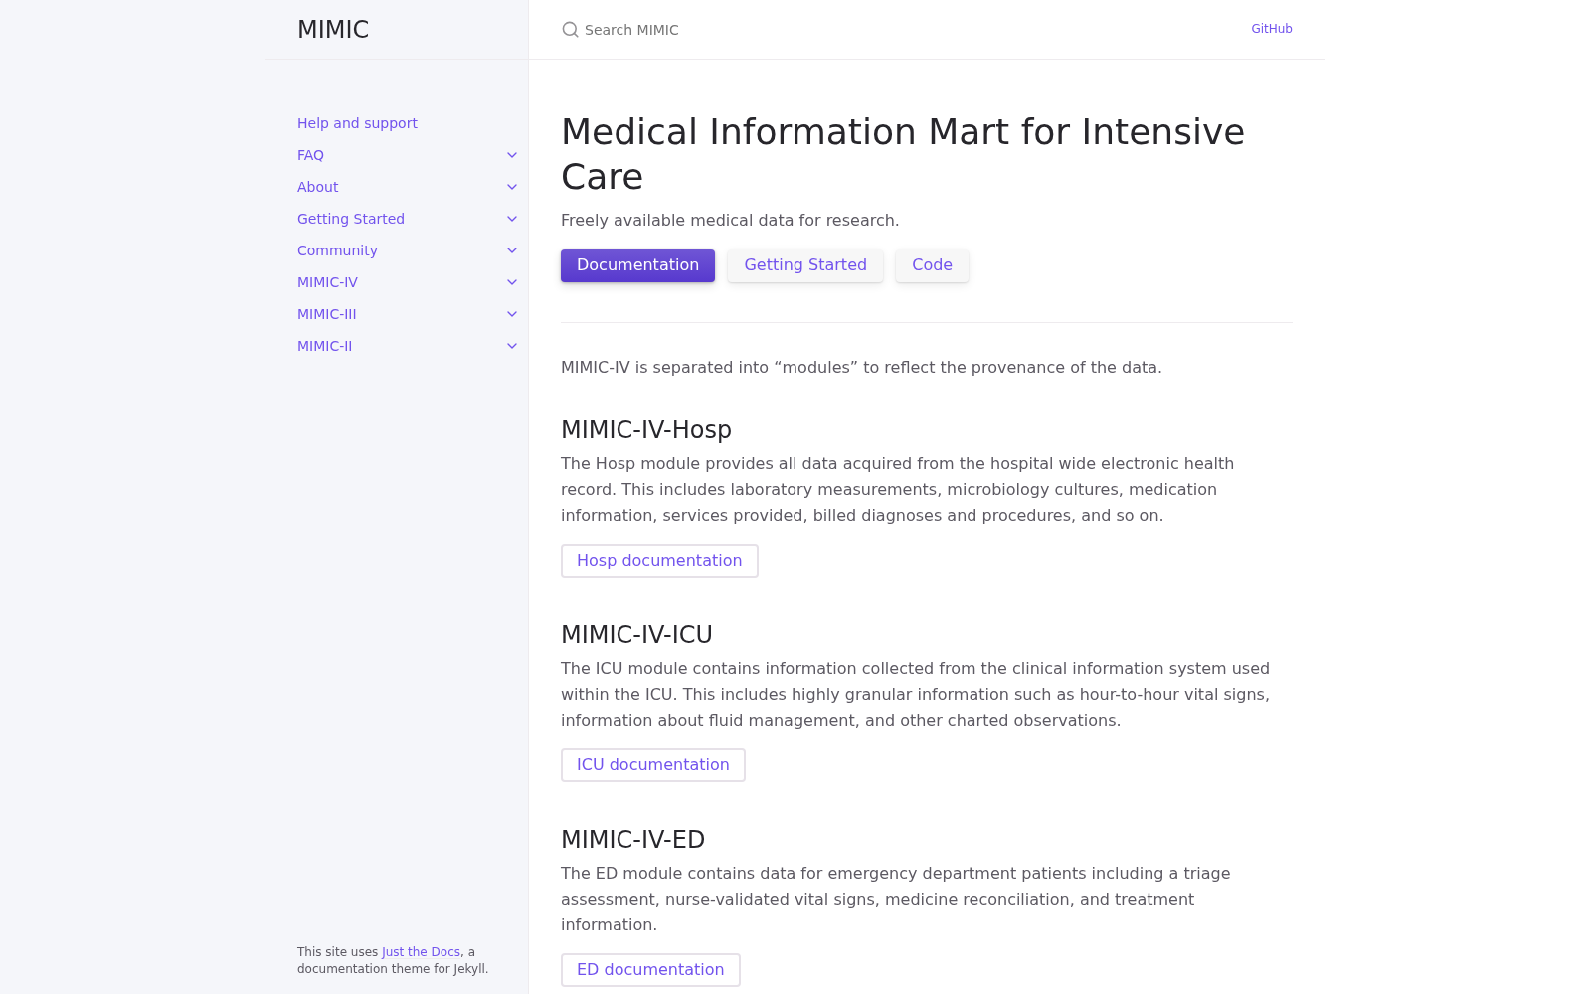1591x994 pixels.
Task: Expand the About sidebar section
Action: click(512, 187)
